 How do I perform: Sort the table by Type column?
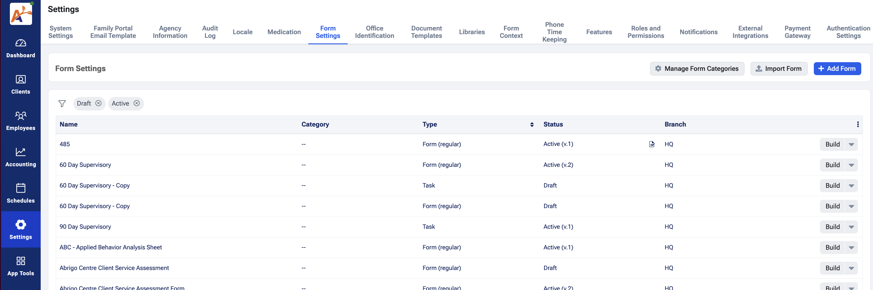coord(531,124)
